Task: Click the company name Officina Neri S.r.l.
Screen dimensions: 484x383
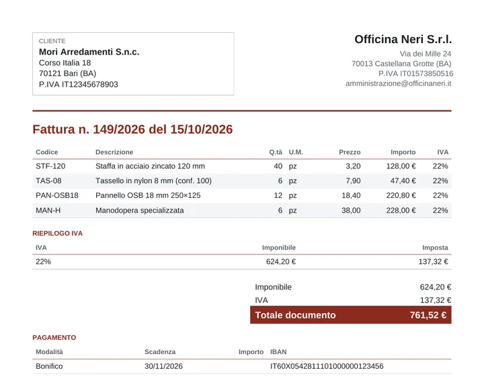Action: [x=403, y=39]
